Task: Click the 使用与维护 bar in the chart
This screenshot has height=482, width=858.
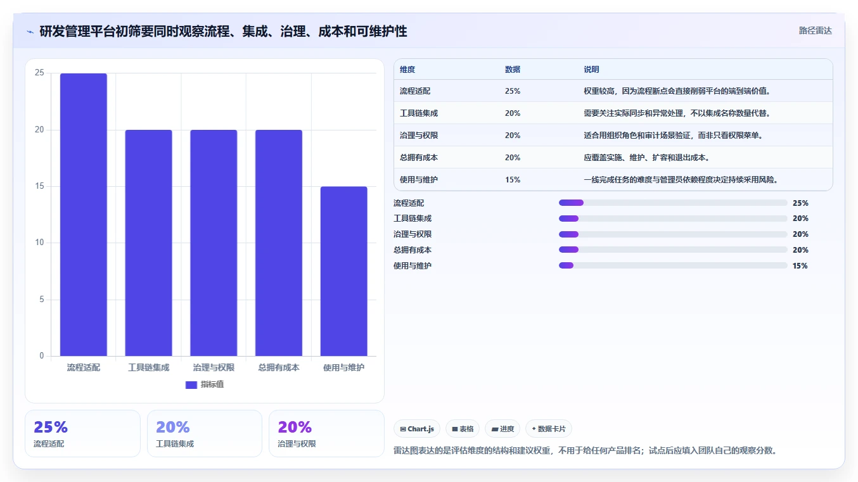Action: click(343, 271)
